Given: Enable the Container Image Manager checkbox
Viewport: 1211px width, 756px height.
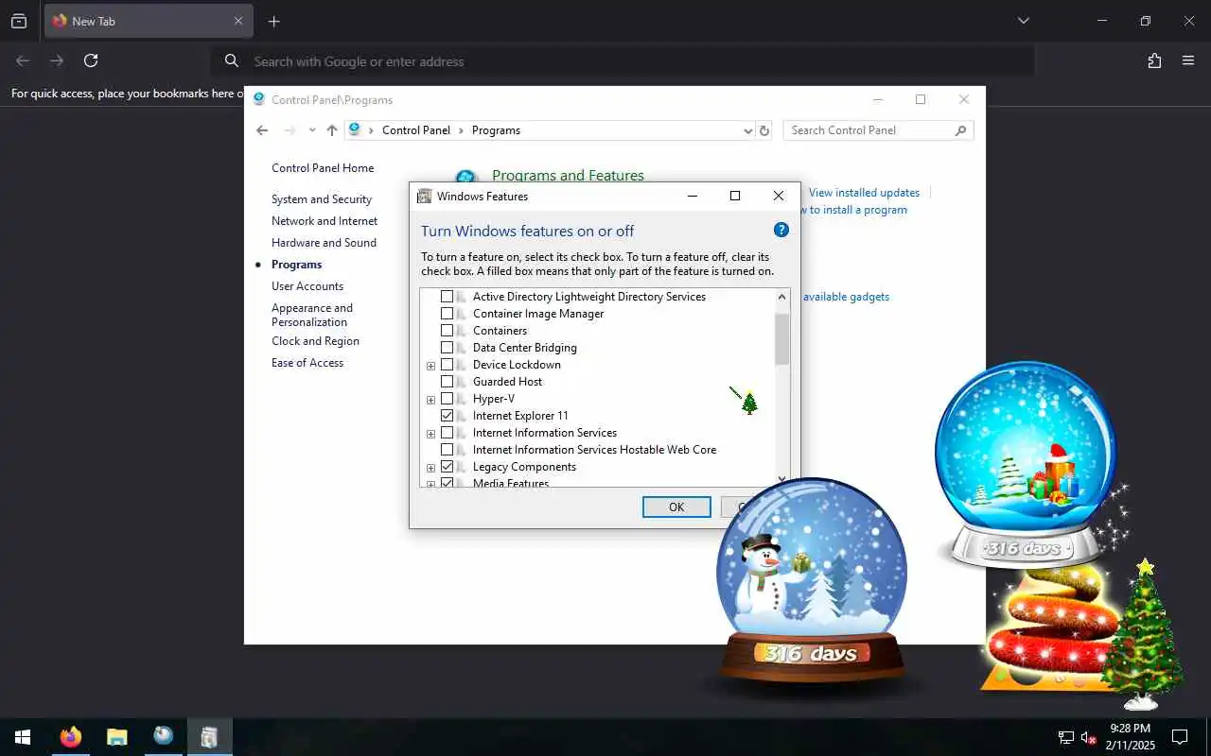Looking at the screenshot, I should pyautogui.click(x=448, y=314).
